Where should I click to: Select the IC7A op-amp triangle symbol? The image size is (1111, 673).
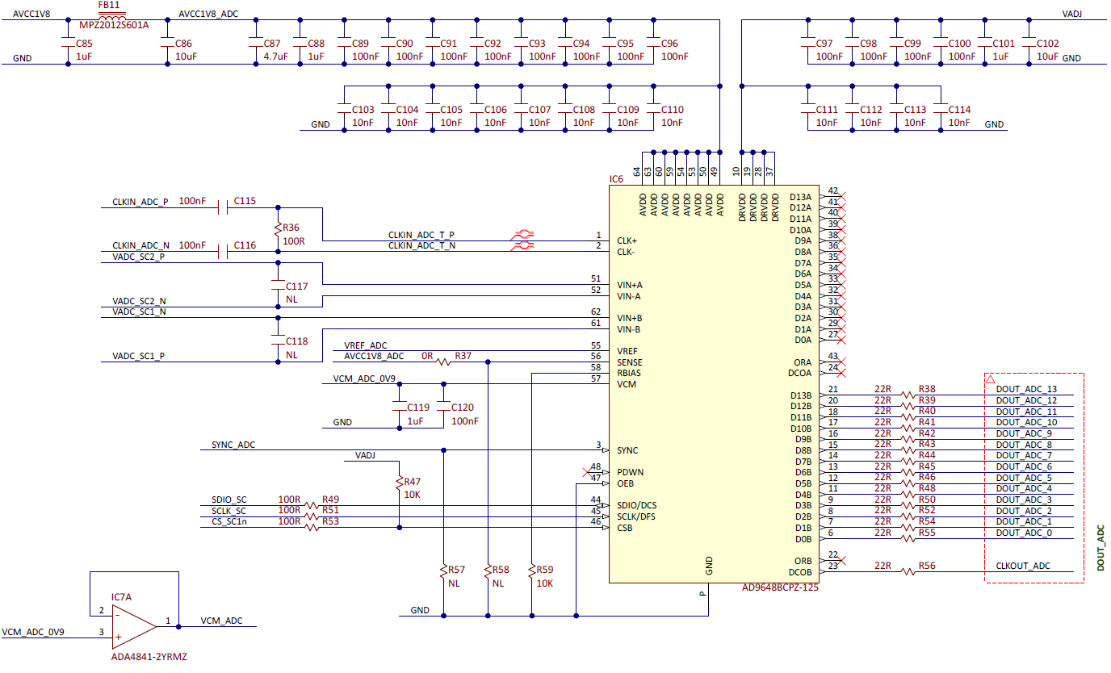135,626
